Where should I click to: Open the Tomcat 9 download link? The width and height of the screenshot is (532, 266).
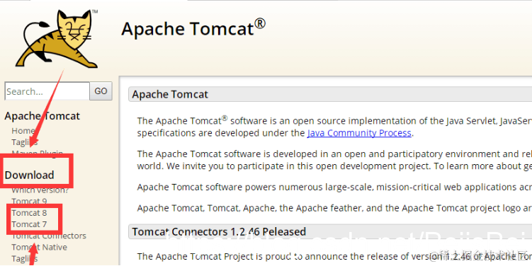(29, 202)
